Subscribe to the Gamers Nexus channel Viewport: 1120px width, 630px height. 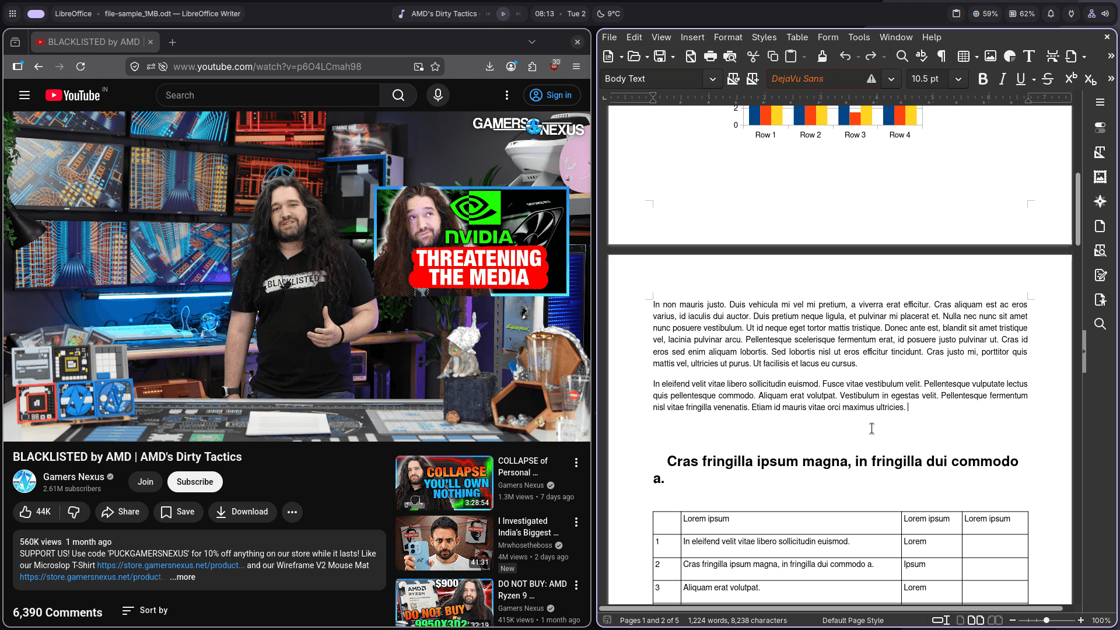[x=195, y=482]
